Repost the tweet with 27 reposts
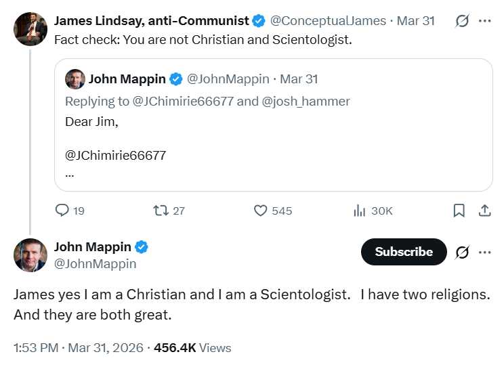The image size is (504, 369). pyautogui.click(x=161, y=211)
